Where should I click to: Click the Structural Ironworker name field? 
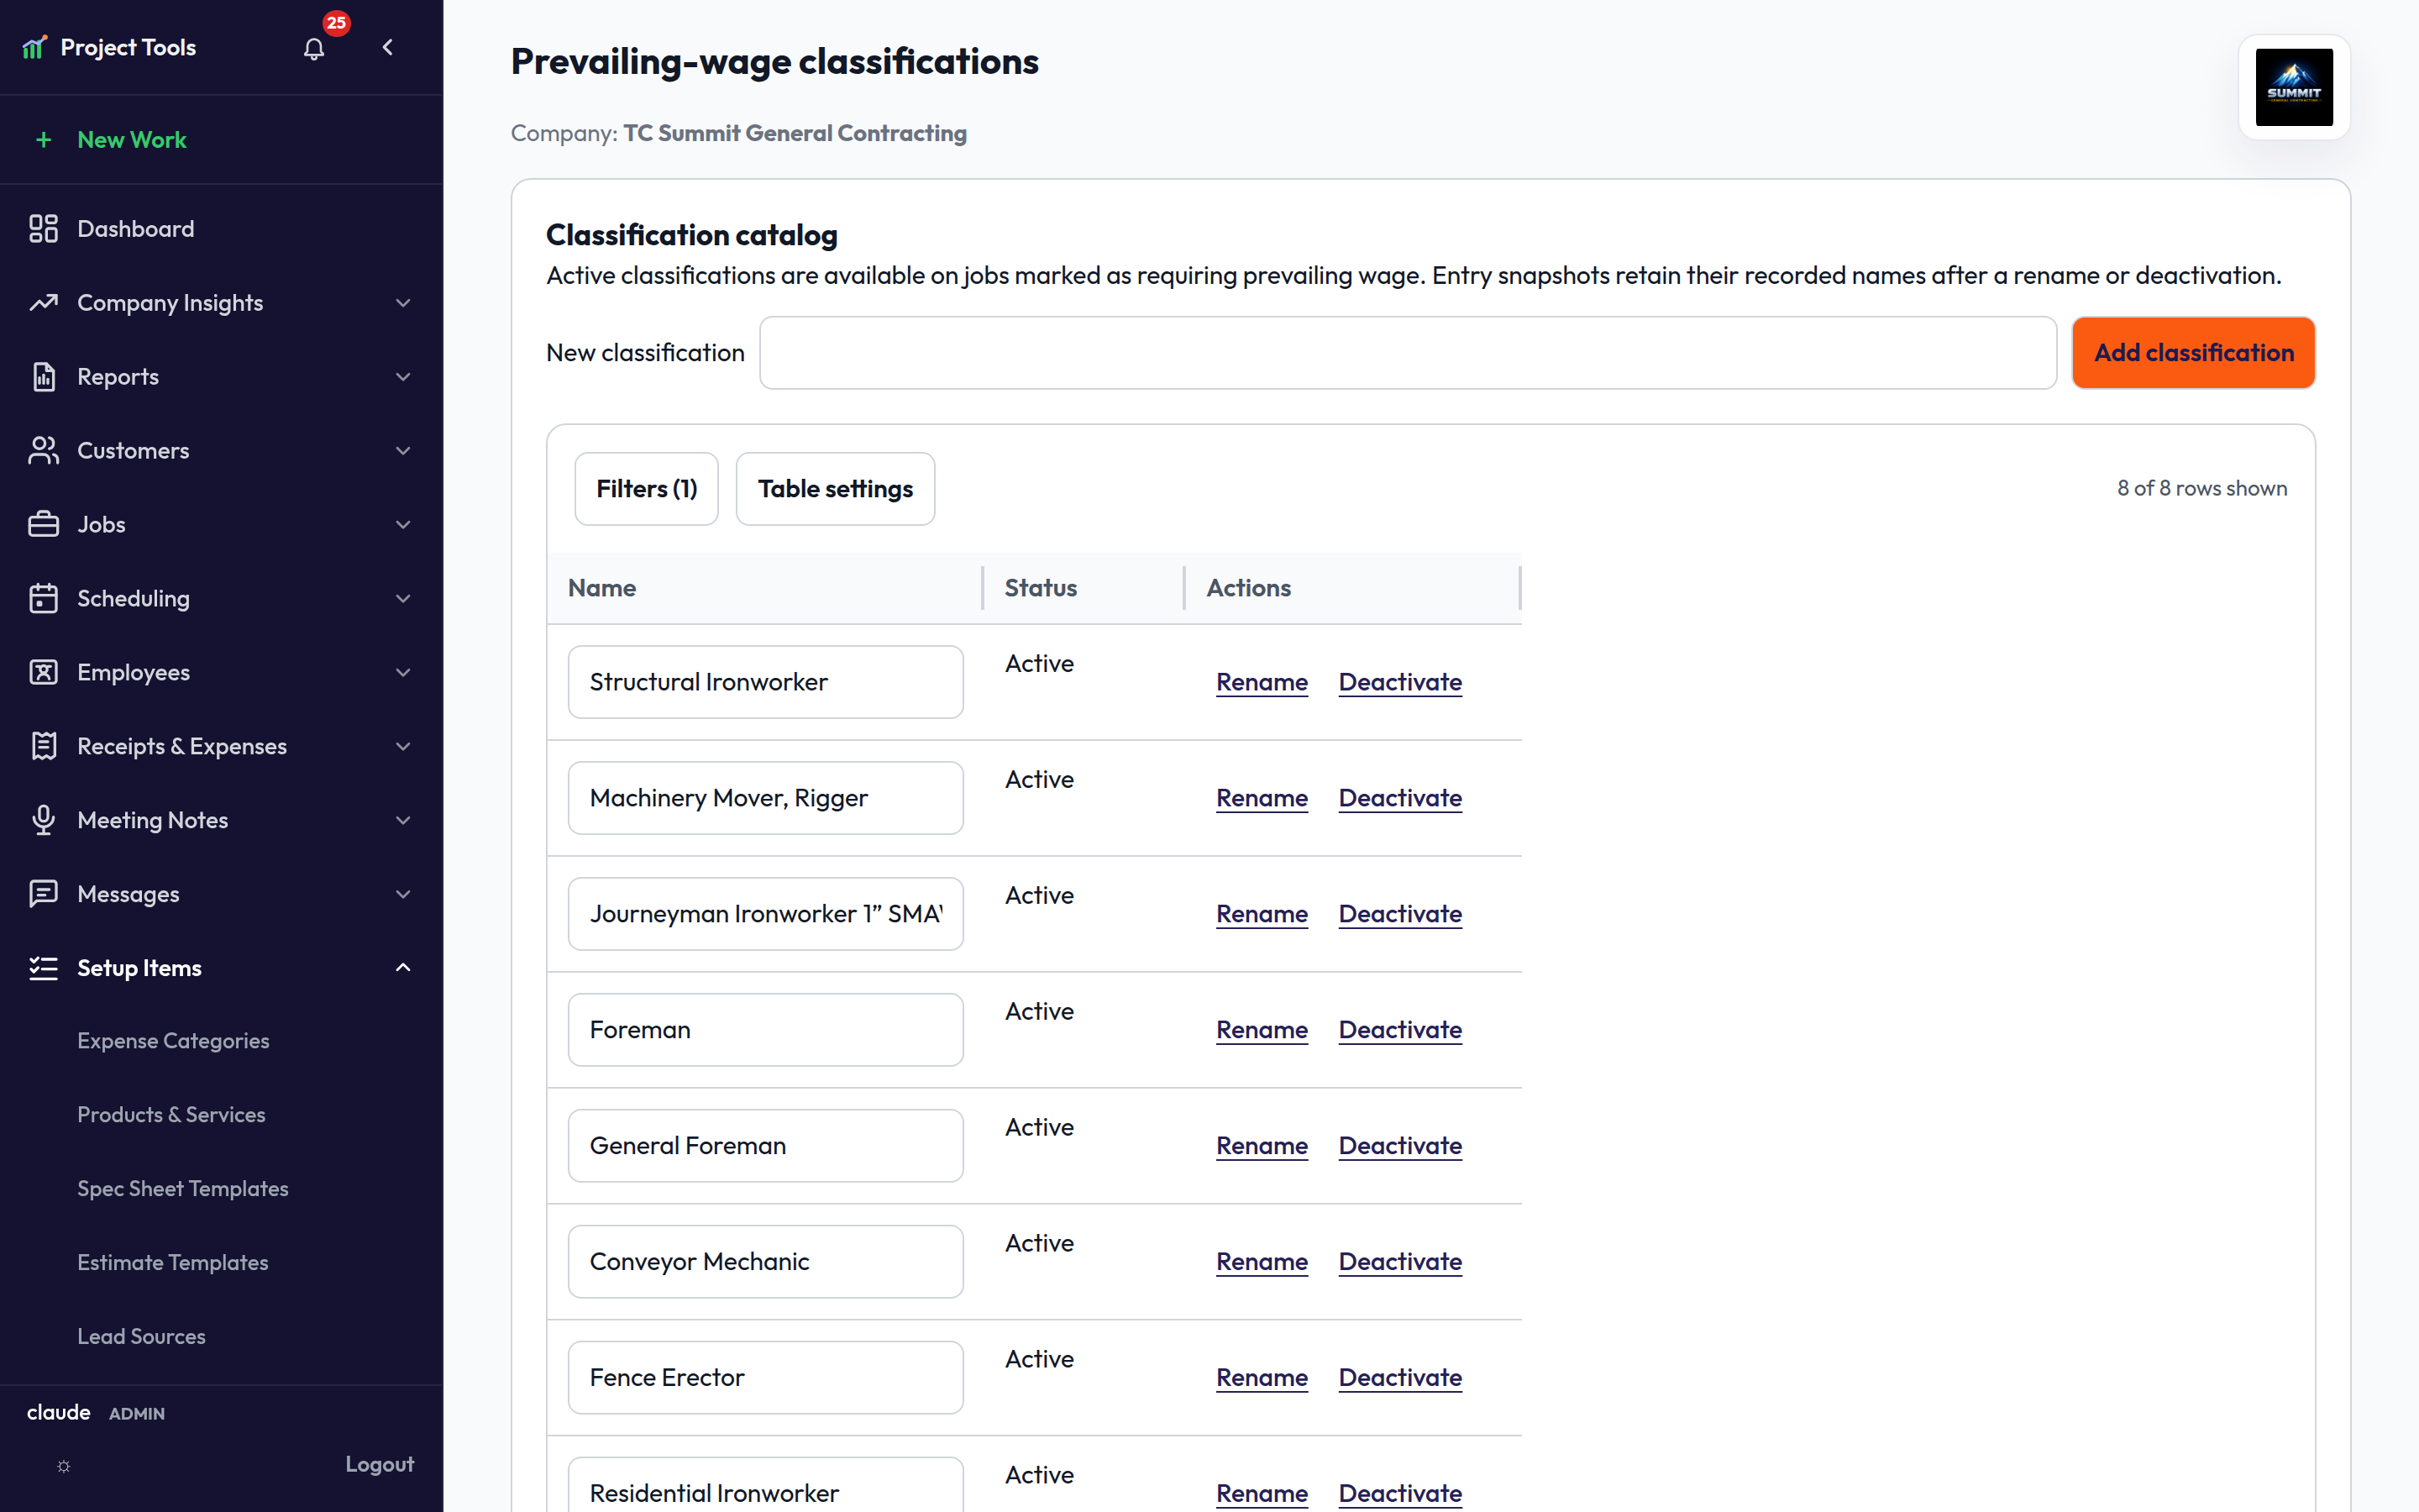click(766, 682)
